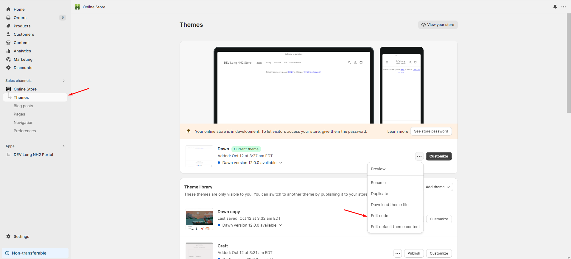Choose Download theme file menu option

coord(395,205)
